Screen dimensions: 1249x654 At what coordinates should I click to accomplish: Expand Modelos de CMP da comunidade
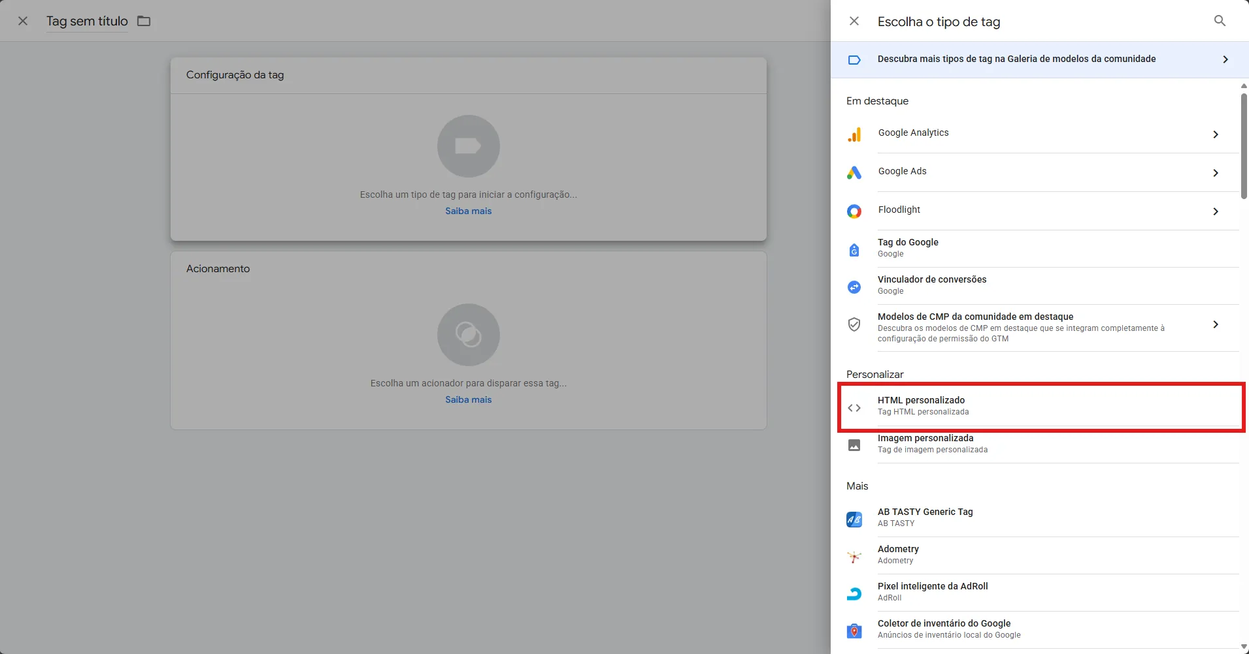pos(1216,324)
